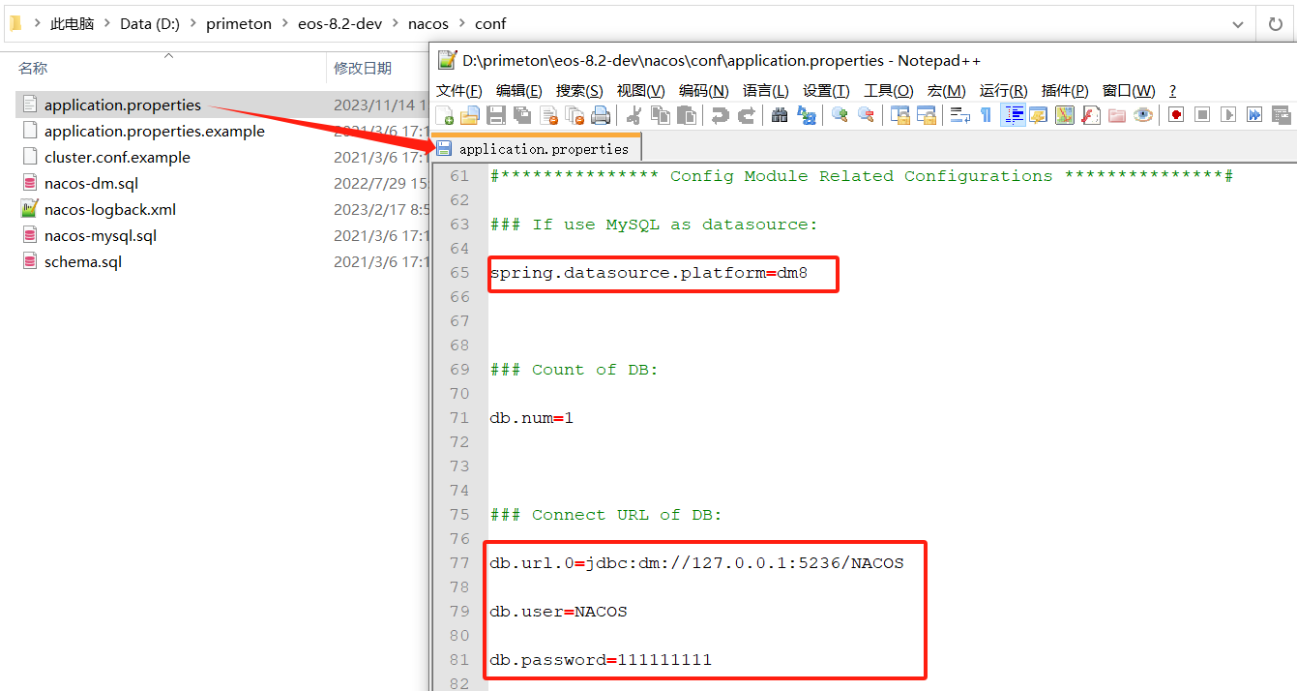Click the New file toolbar icon

pyautogui.click(x=447, y=116)
